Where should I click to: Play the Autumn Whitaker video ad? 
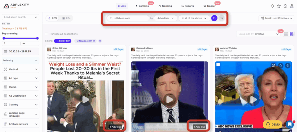click(253, 99)
